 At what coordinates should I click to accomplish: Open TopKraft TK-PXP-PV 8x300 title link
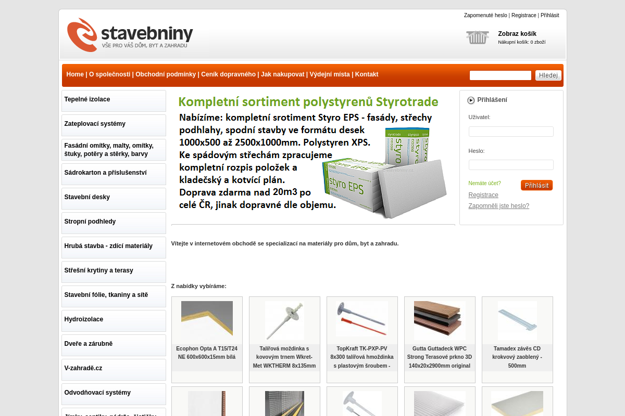362,357
